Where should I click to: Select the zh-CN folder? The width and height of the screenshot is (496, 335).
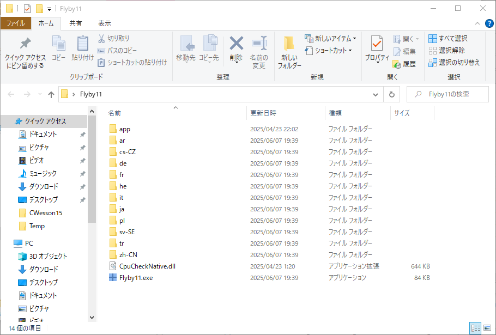coord(123,255)
